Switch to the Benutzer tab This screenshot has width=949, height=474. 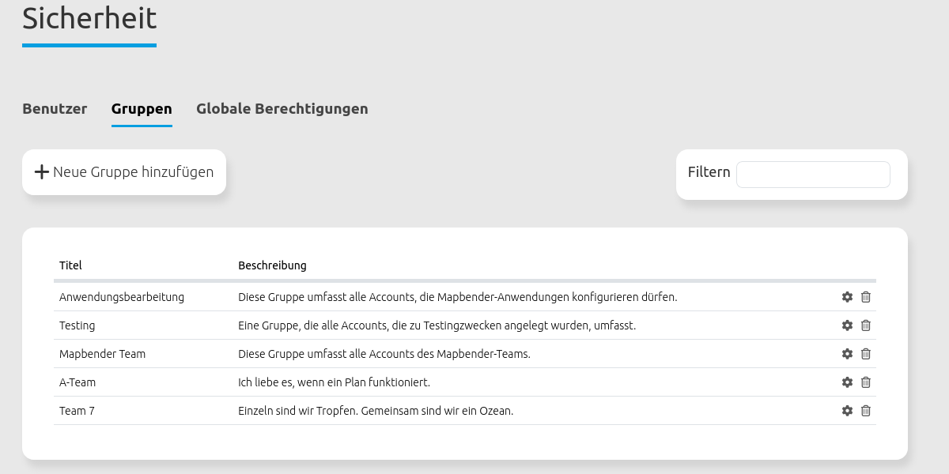pyautogui.click(x=55, y=109)
